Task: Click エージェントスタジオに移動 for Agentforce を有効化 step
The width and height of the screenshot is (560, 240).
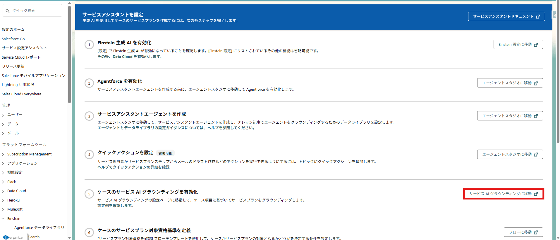Action: [x=510, y=83]
